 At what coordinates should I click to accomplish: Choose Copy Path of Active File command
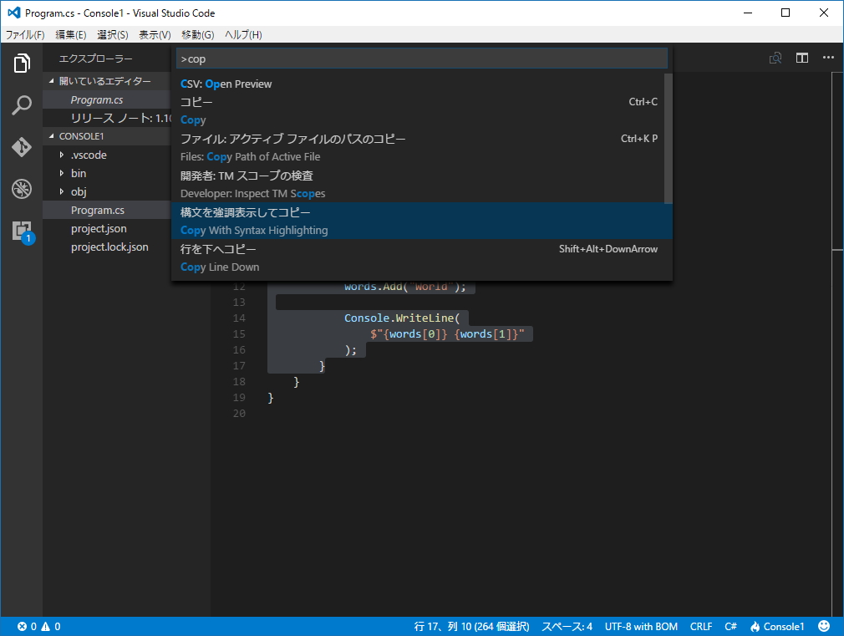418,148
